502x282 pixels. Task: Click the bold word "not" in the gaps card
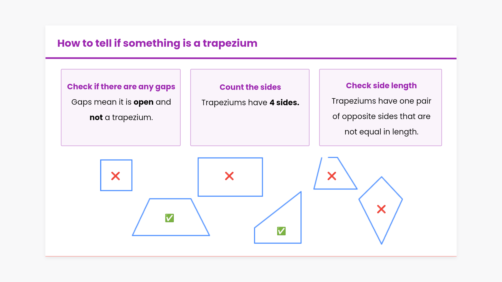[x=96, y=118]
